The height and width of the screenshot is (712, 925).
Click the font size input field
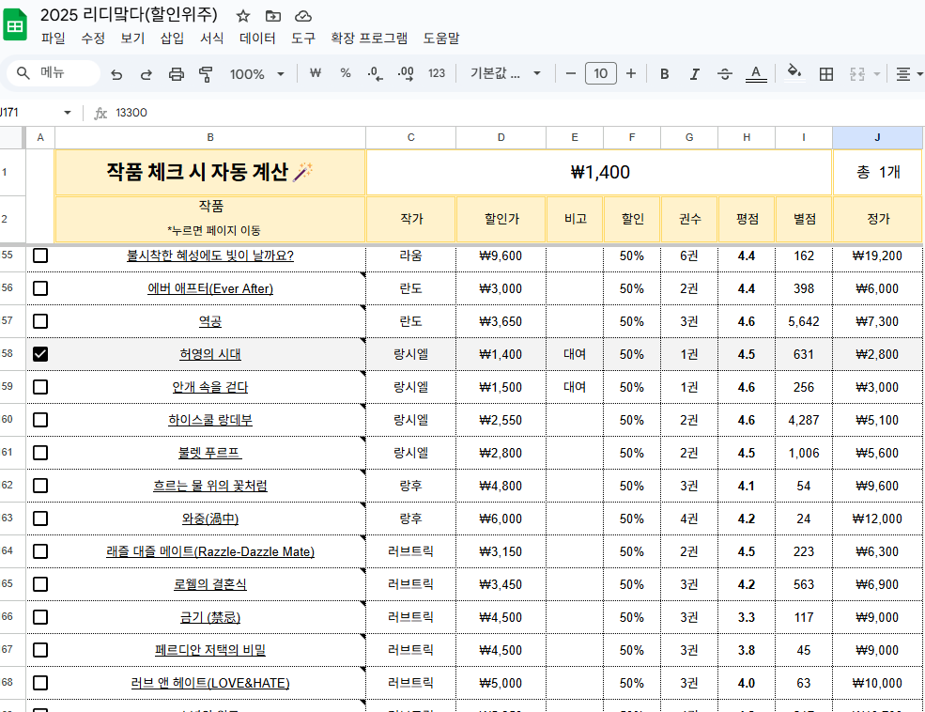pos(601,74)
